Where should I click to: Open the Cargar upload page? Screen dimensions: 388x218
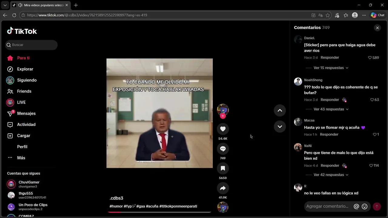tap(18, 136)
